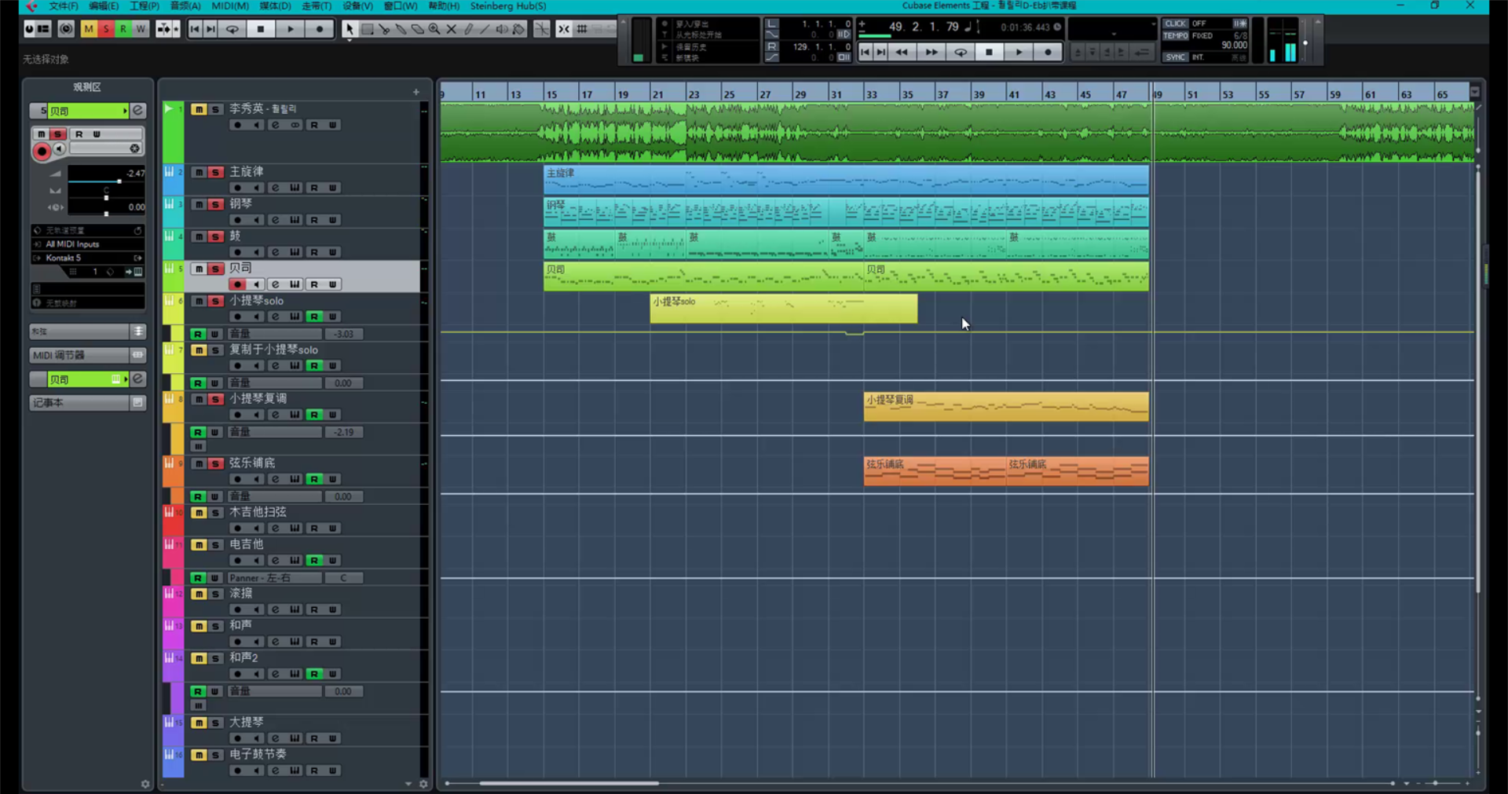The height and width of the screenshot is (794, 1508).
Task: Disable record on the 贝司 track
Action: (x=237, y=284)
